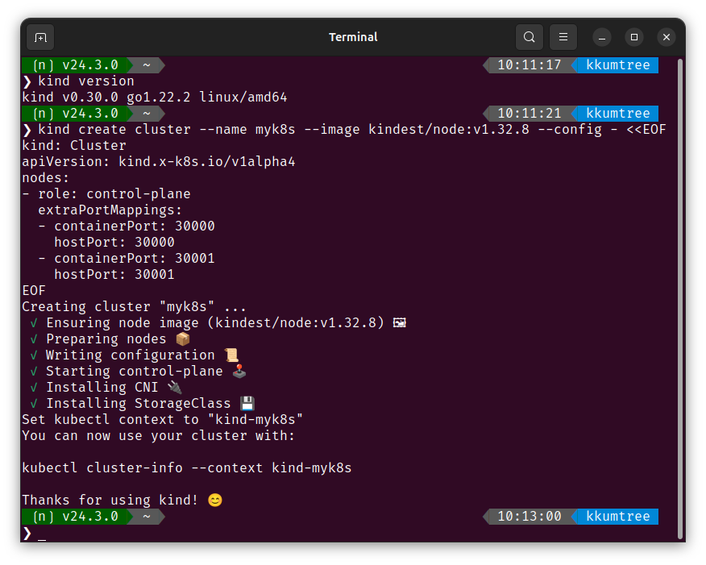Click the timestamp 10:11:17
The height and width of the screenshot is (565, 706).
click(x=529, y=65)
